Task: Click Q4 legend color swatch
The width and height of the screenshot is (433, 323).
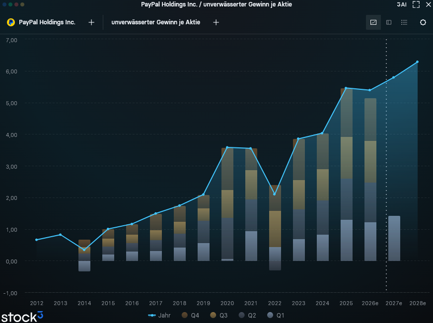Action: (x=185, y=315)
